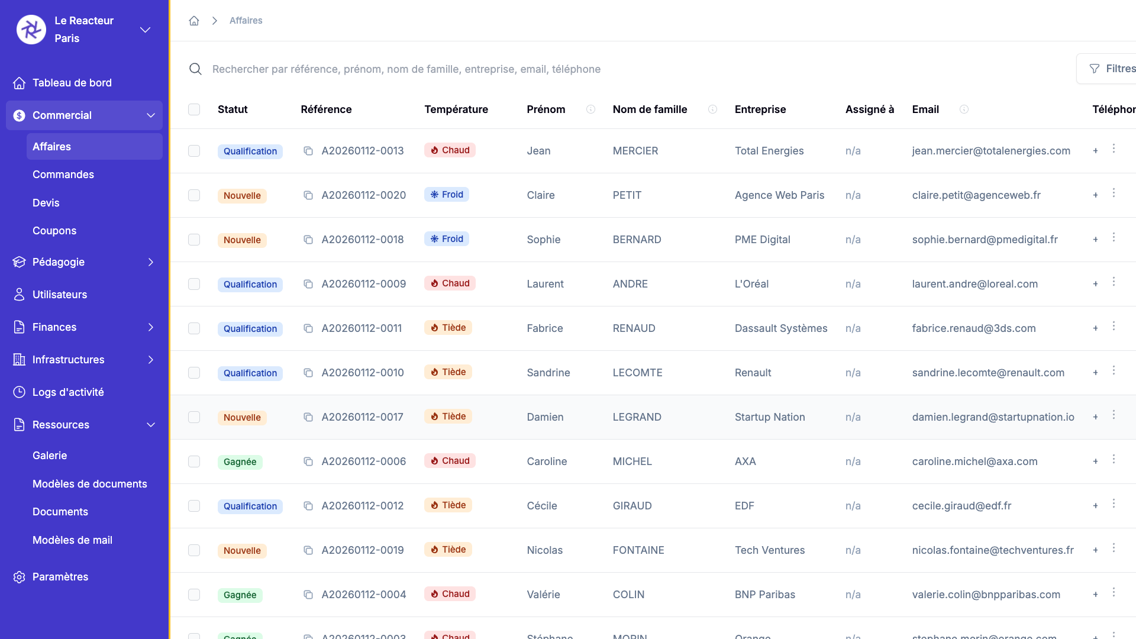Open the Tableau de bord dashboard icon
The height and width of the screenshot is (639, 1136).
20,83
